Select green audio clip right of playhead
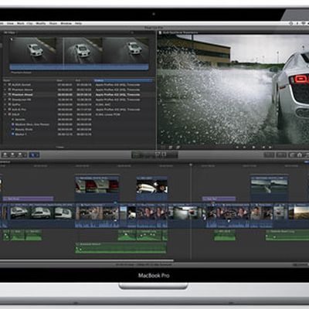 coord(225,235)
